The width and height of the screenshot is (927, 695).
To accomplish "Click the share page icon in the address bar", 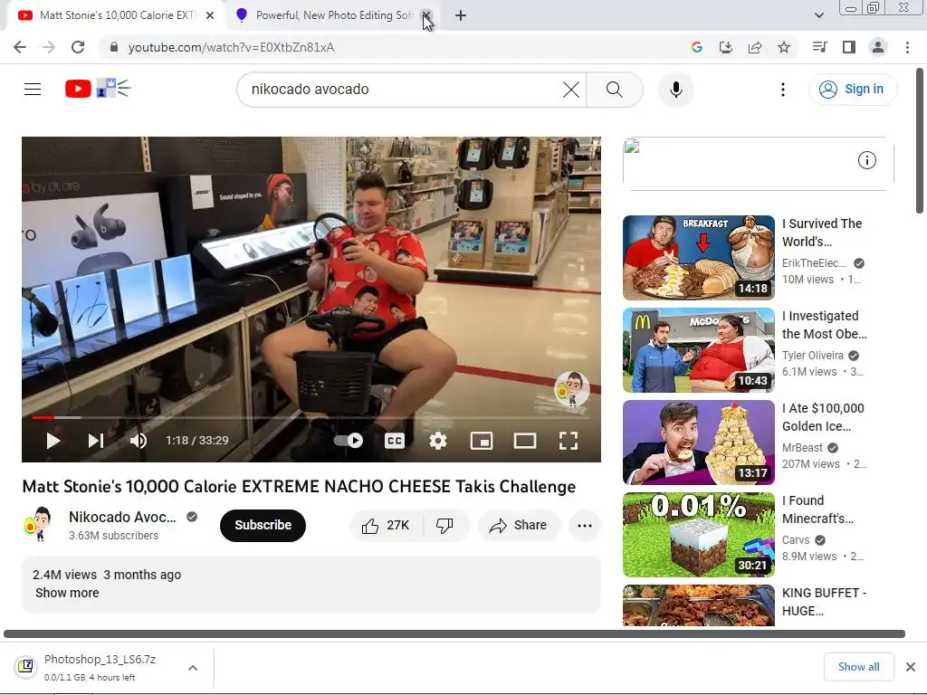I will [755, 47].
